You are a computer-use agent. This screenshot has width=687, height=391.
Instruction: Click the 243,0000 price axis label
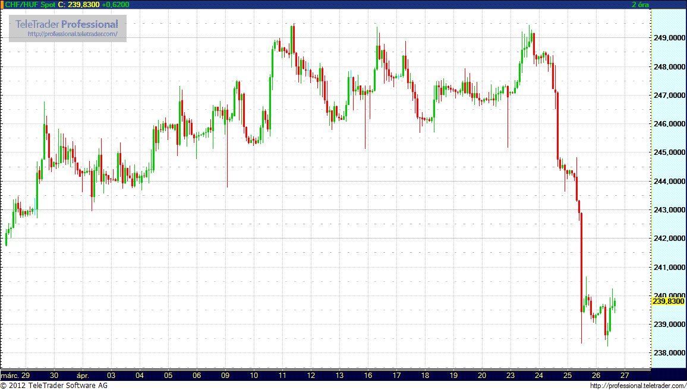tap(670, 210)
